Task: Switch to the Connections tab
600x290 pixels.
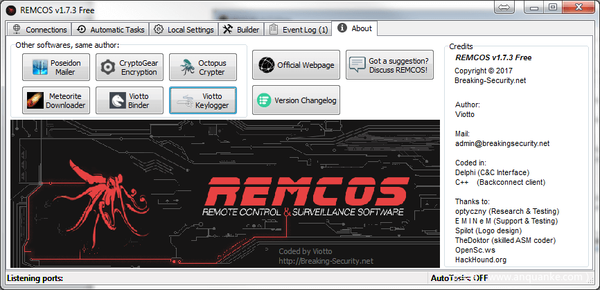Action: (39, 30)
